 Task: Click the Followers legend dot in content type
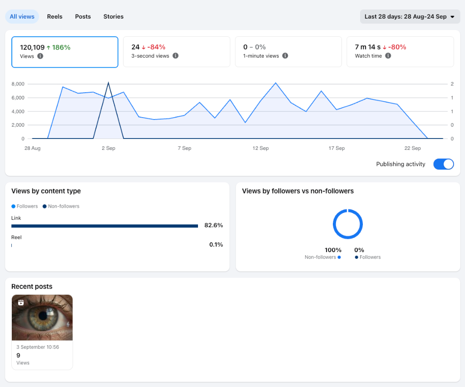(13, 206)
